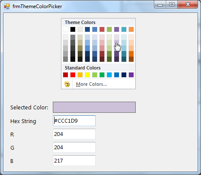Select the olive green theme color swatch

tap(109, 29)
